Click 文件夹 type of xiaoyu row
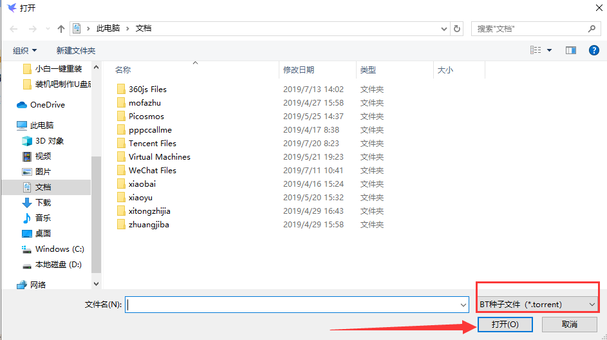The width and height of the screenshot is (607, 340). [371, 198]
